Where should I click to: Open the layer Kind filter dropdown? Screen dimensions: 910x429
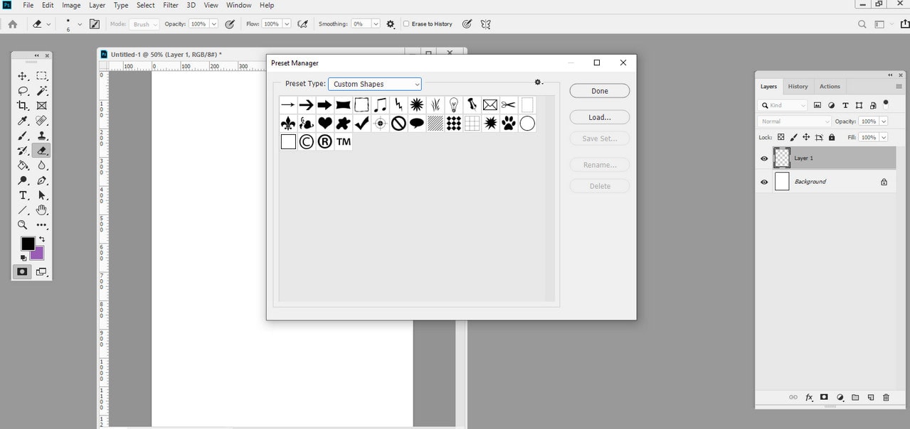(x=783, y=105)
